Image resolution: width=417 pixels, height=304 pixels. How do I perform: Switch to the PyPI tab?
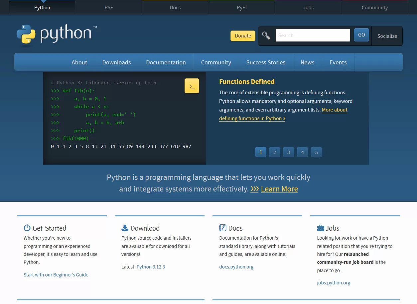(241, 7)
